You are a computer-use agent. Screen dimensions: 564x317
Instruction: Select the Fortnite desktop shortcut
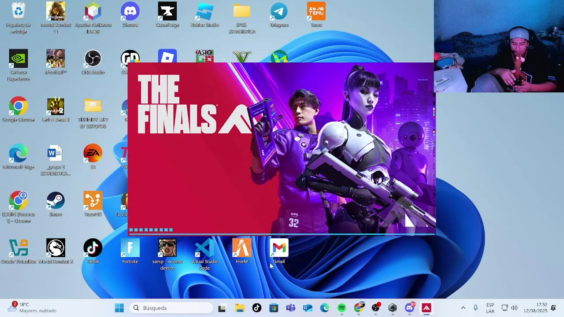click(130, 252)
